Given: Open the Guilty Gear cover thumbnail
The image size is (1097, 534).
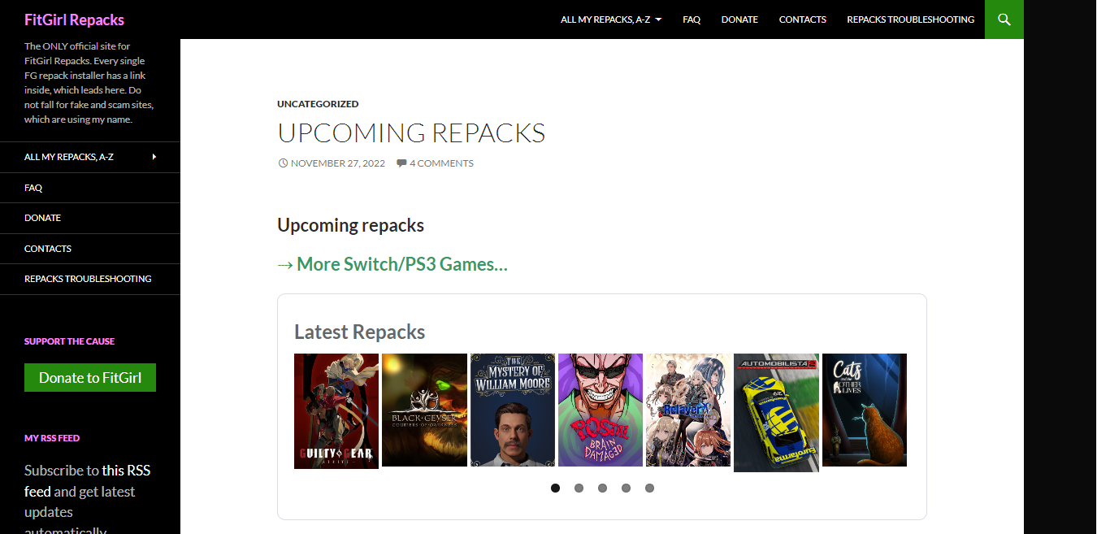Looking at the screenshot, I should click(x=336, y=411).
